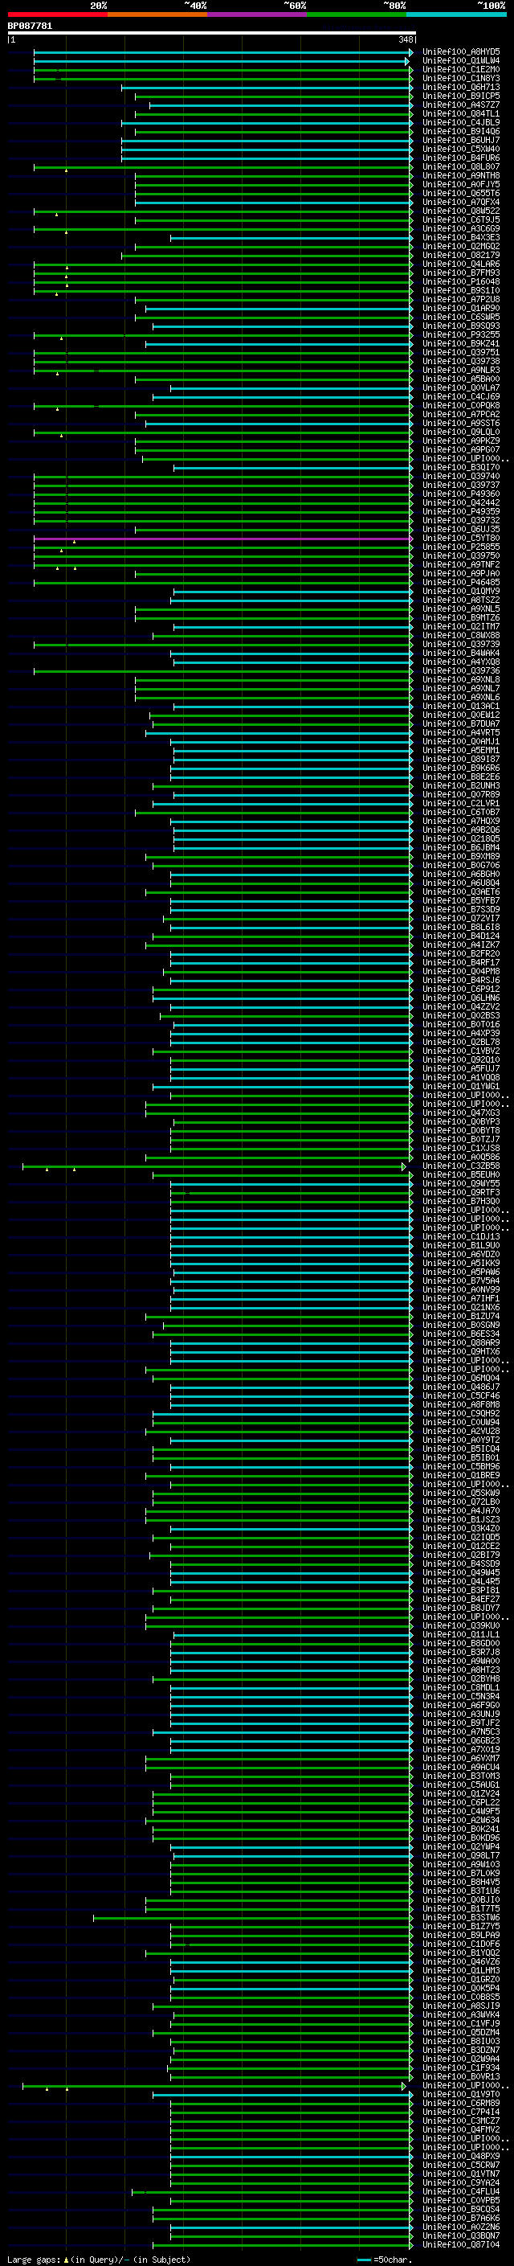Screen dimensions: 514x2266
Task: Select the UniRef100_C5YT80 label
Action: point(461,539)
